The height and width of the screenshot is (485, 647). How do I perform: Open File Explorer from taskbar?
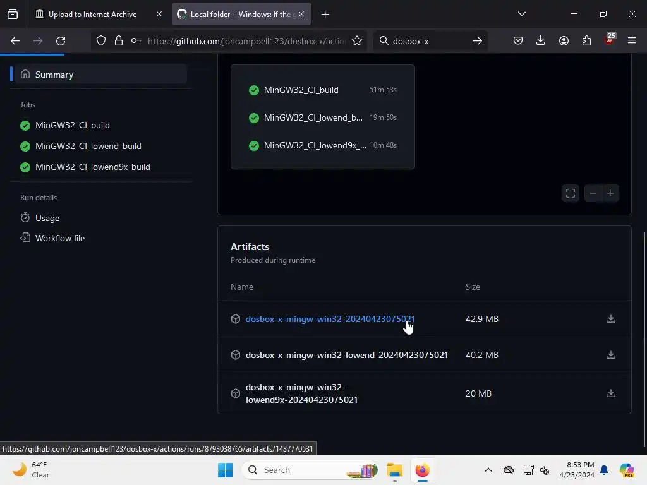coord(395,470)
